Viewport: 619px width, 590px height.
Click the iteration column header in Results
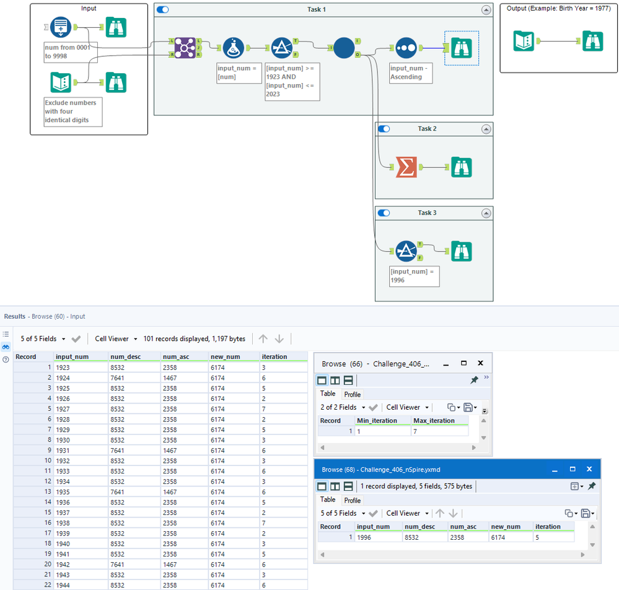[274, 357]
